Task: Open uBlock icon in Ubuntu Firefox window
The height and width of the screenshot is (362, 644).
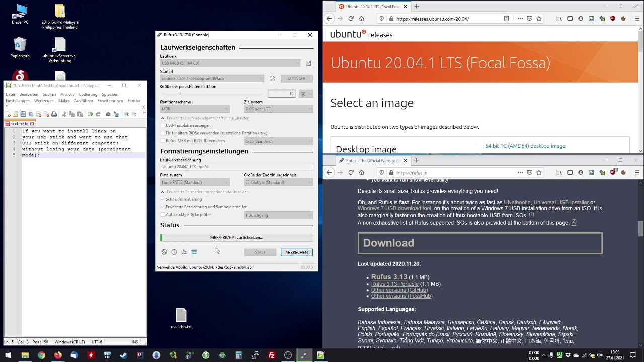Action: (x=612, y=19)
